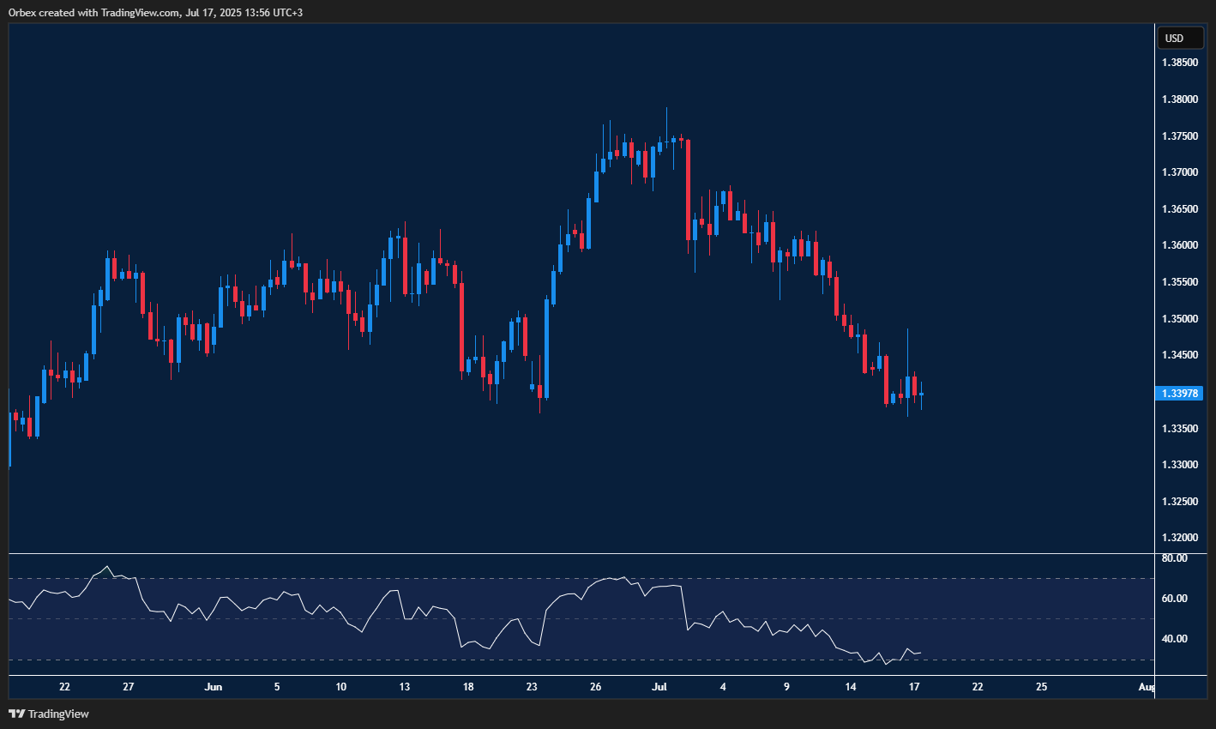
Task: Click the Jul date axis marker
Action: click(659, 687)
